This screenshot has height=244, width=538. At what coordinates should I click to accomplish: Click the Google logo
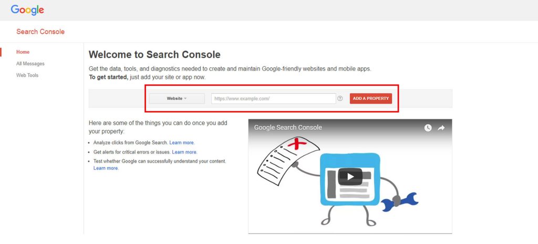(x=27, y=10)
